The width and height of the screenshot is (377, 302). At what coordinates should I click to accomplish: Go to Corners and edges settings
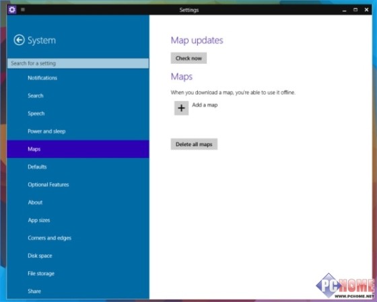[78, 238]
